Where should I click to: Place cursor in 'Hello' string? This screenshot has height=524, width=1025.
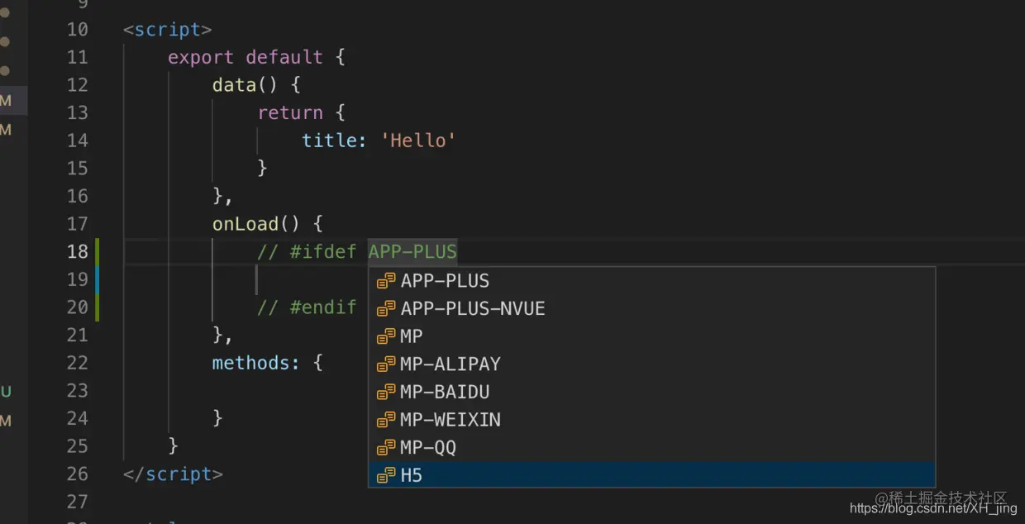[418, 141]
